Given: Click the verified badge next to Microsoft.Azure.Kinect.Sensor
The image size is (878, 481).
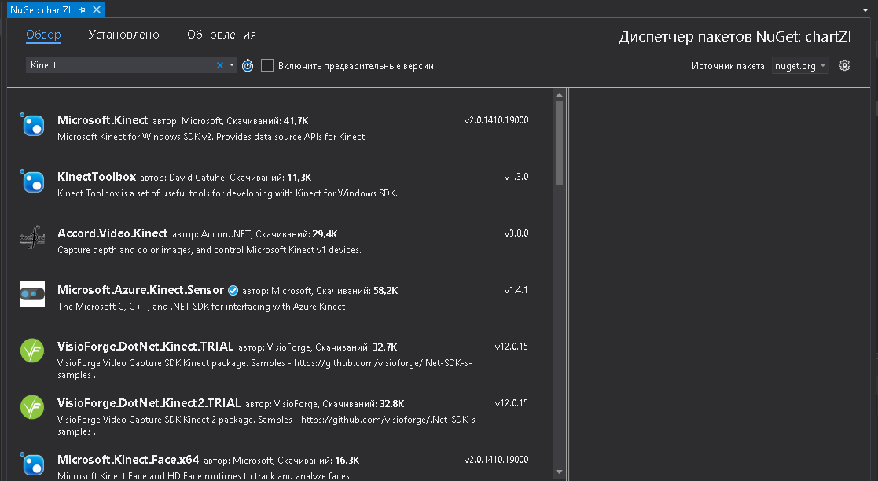Looking at the screenshot, I should (x=233, y=291).
